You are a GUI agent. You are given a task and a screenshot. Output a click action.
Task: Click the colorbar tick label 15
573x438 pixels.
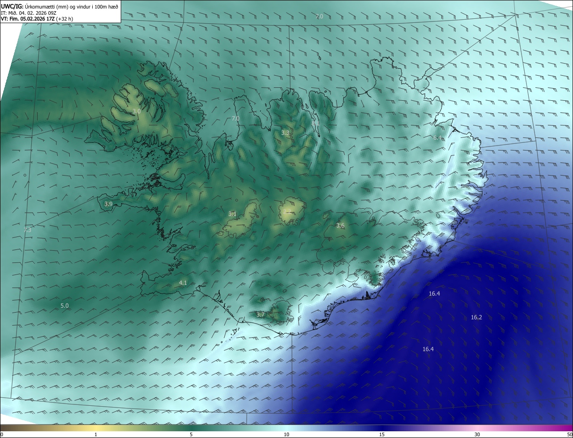point(382,435)
